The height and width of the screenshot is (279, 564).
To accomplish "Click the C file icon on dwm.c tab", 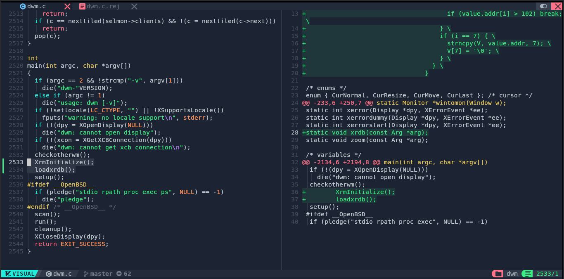I will 23,6.
